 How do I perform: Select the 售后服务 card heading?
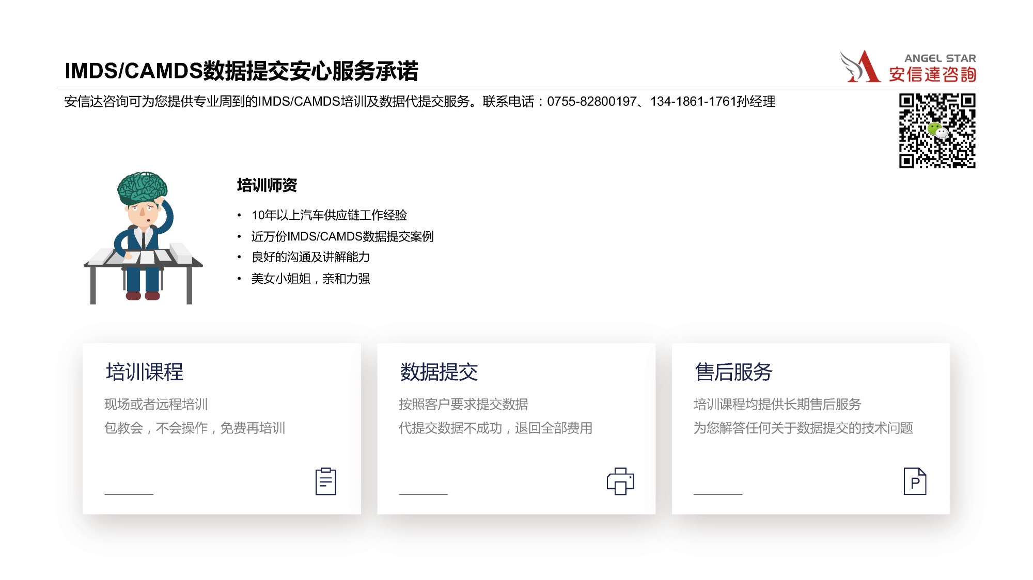click(x=733, y=372)
